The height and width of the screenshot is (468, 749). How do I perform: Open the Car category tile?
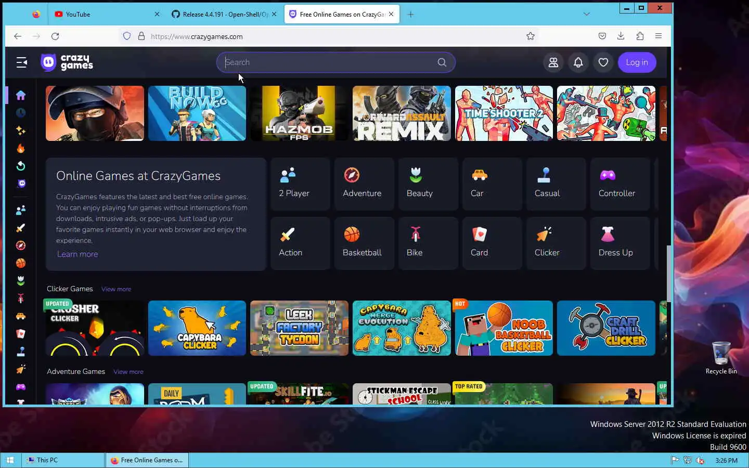coord(492,184)
